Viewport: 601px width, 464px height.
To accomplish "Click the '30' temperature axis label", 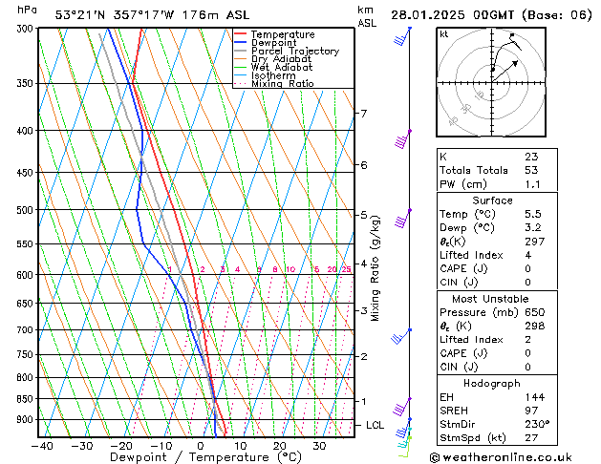I will (319, 446).
